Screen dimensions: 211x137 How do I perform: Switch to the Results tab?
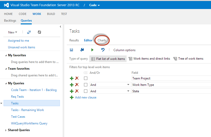[x=74, y=40]
